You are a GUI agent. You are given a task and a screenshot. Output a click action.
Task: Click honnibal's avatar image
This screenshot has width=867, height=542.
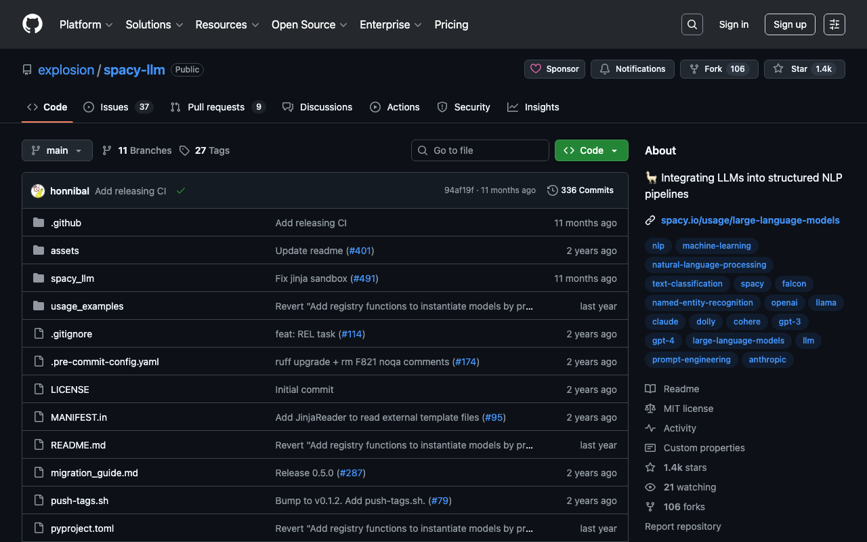(x=38, y=191)
